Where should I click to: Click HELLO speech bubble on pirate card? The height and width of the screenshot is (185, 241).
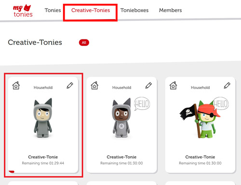point(221,103)
